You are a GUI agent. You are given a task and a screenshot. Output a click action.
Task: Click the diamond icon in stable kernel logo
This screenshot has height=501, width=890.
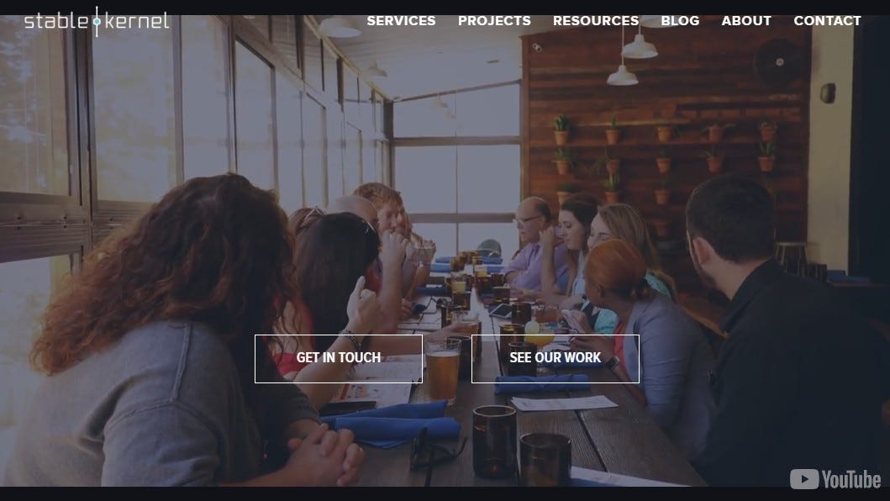point(97,22)
